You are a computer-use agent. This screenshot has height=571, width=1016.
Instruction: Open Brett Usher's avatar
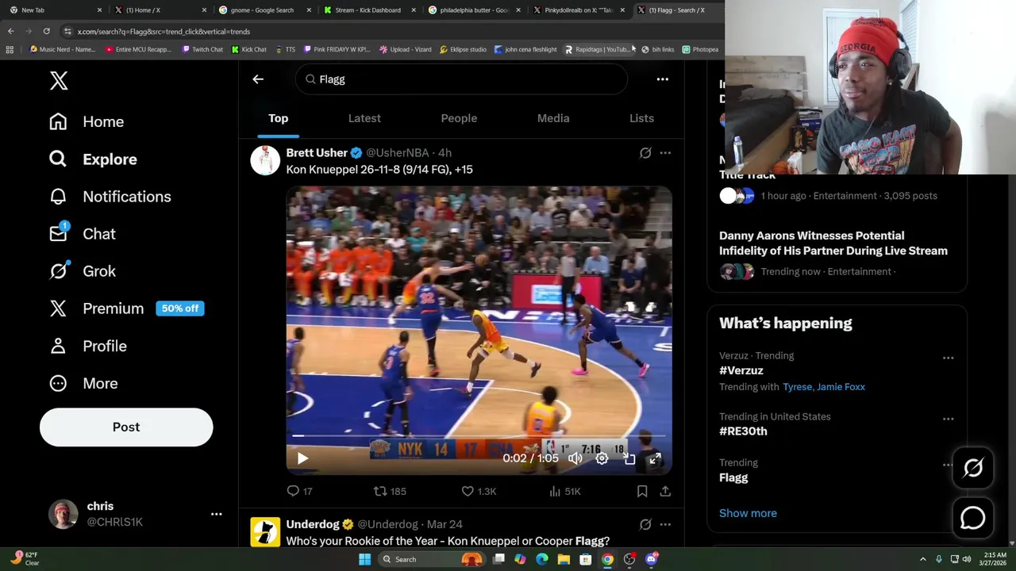pyautogui.click(x=265, y=160)
